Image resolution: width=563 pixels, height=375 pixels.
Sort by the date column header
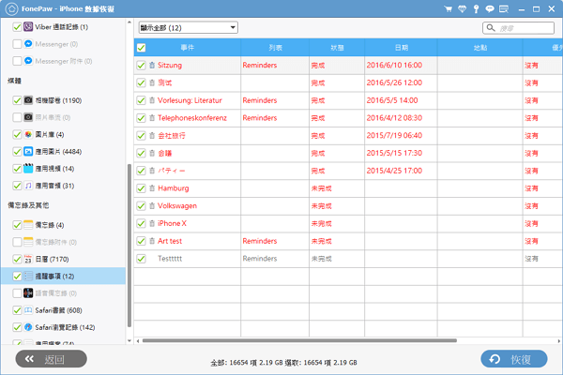(x=401, y=48)
